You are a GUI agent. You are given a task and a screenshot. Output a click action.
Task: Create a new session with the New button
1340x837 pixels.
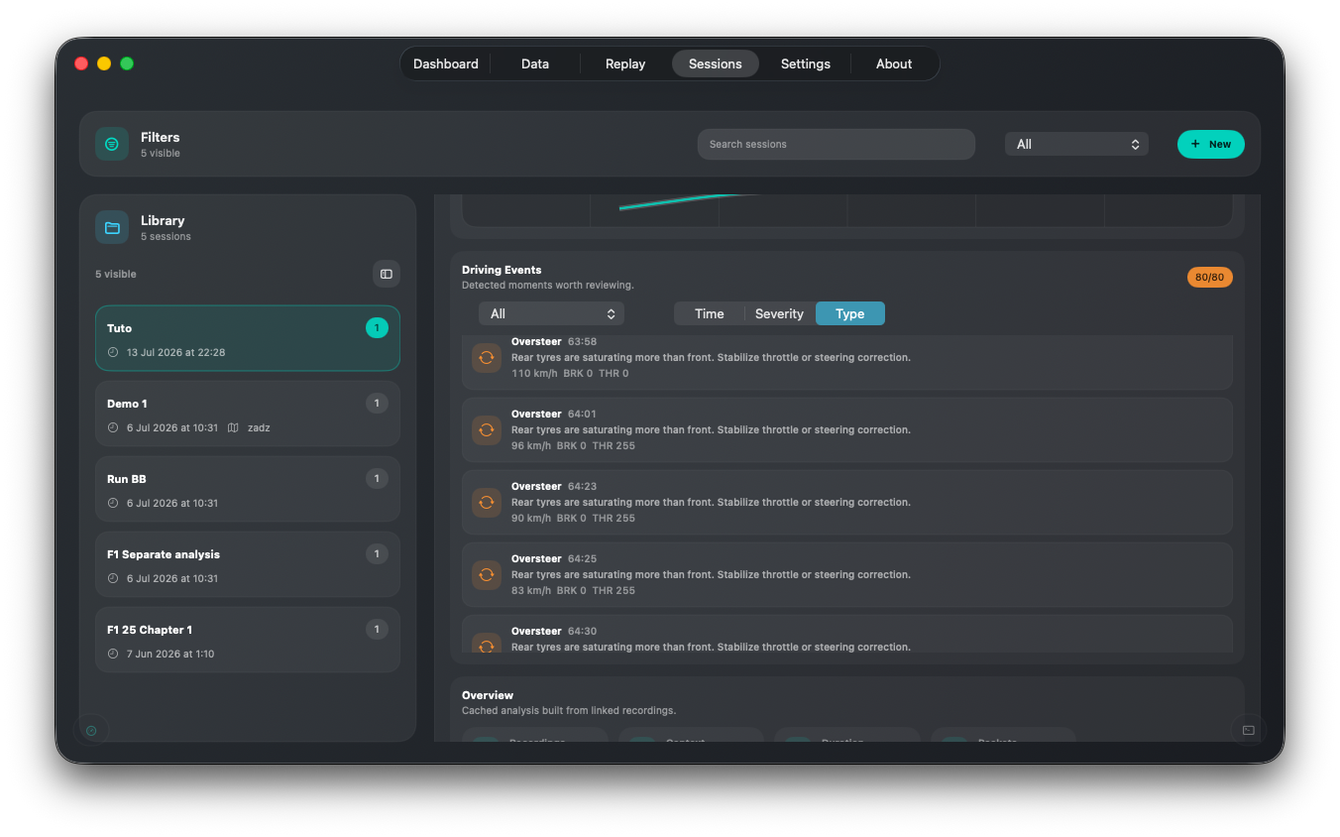tap(1211, 144)
